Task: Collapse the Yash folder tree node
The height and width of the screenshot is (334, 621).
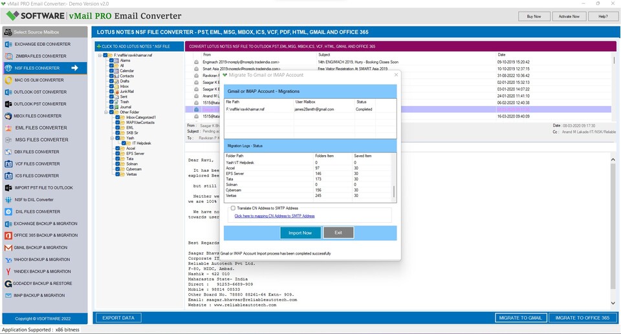Action: (x=113, y=138)
